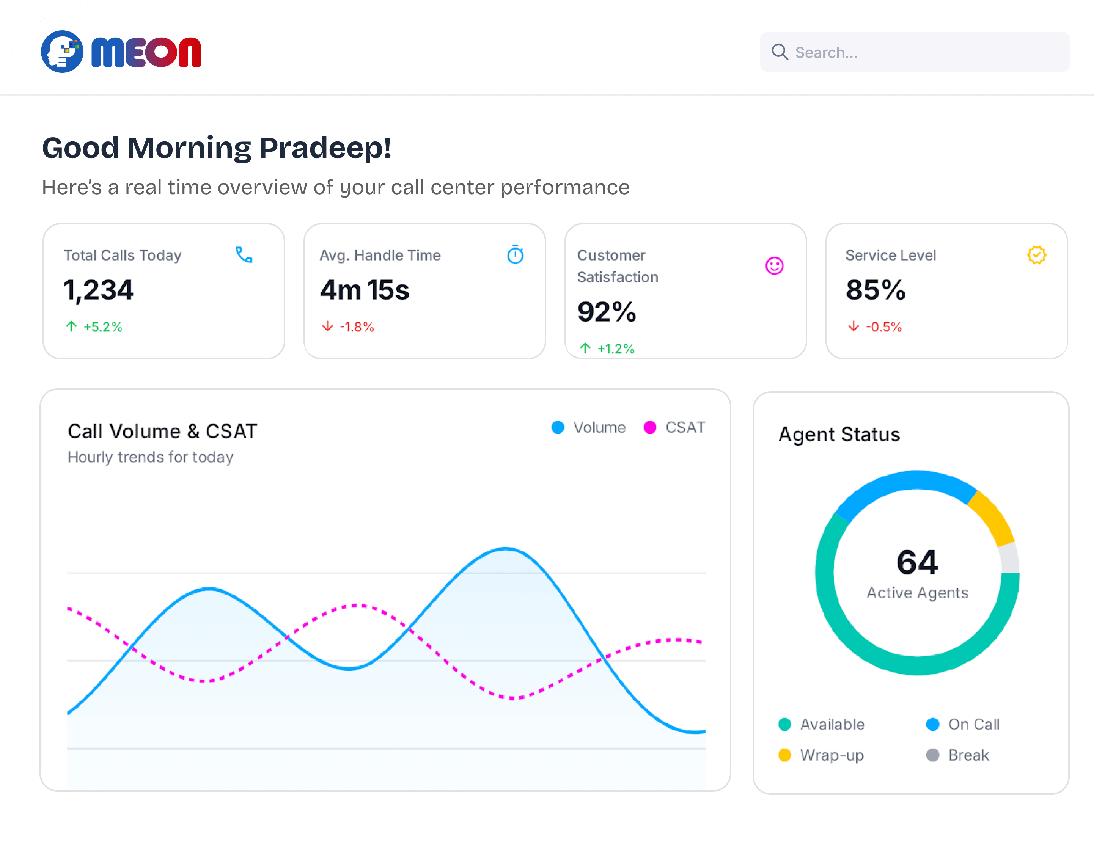Viewport: 1094px width, 860px height.
Task: Click the yellow Wrap-up legend dot
Action: tap(784, 755)
